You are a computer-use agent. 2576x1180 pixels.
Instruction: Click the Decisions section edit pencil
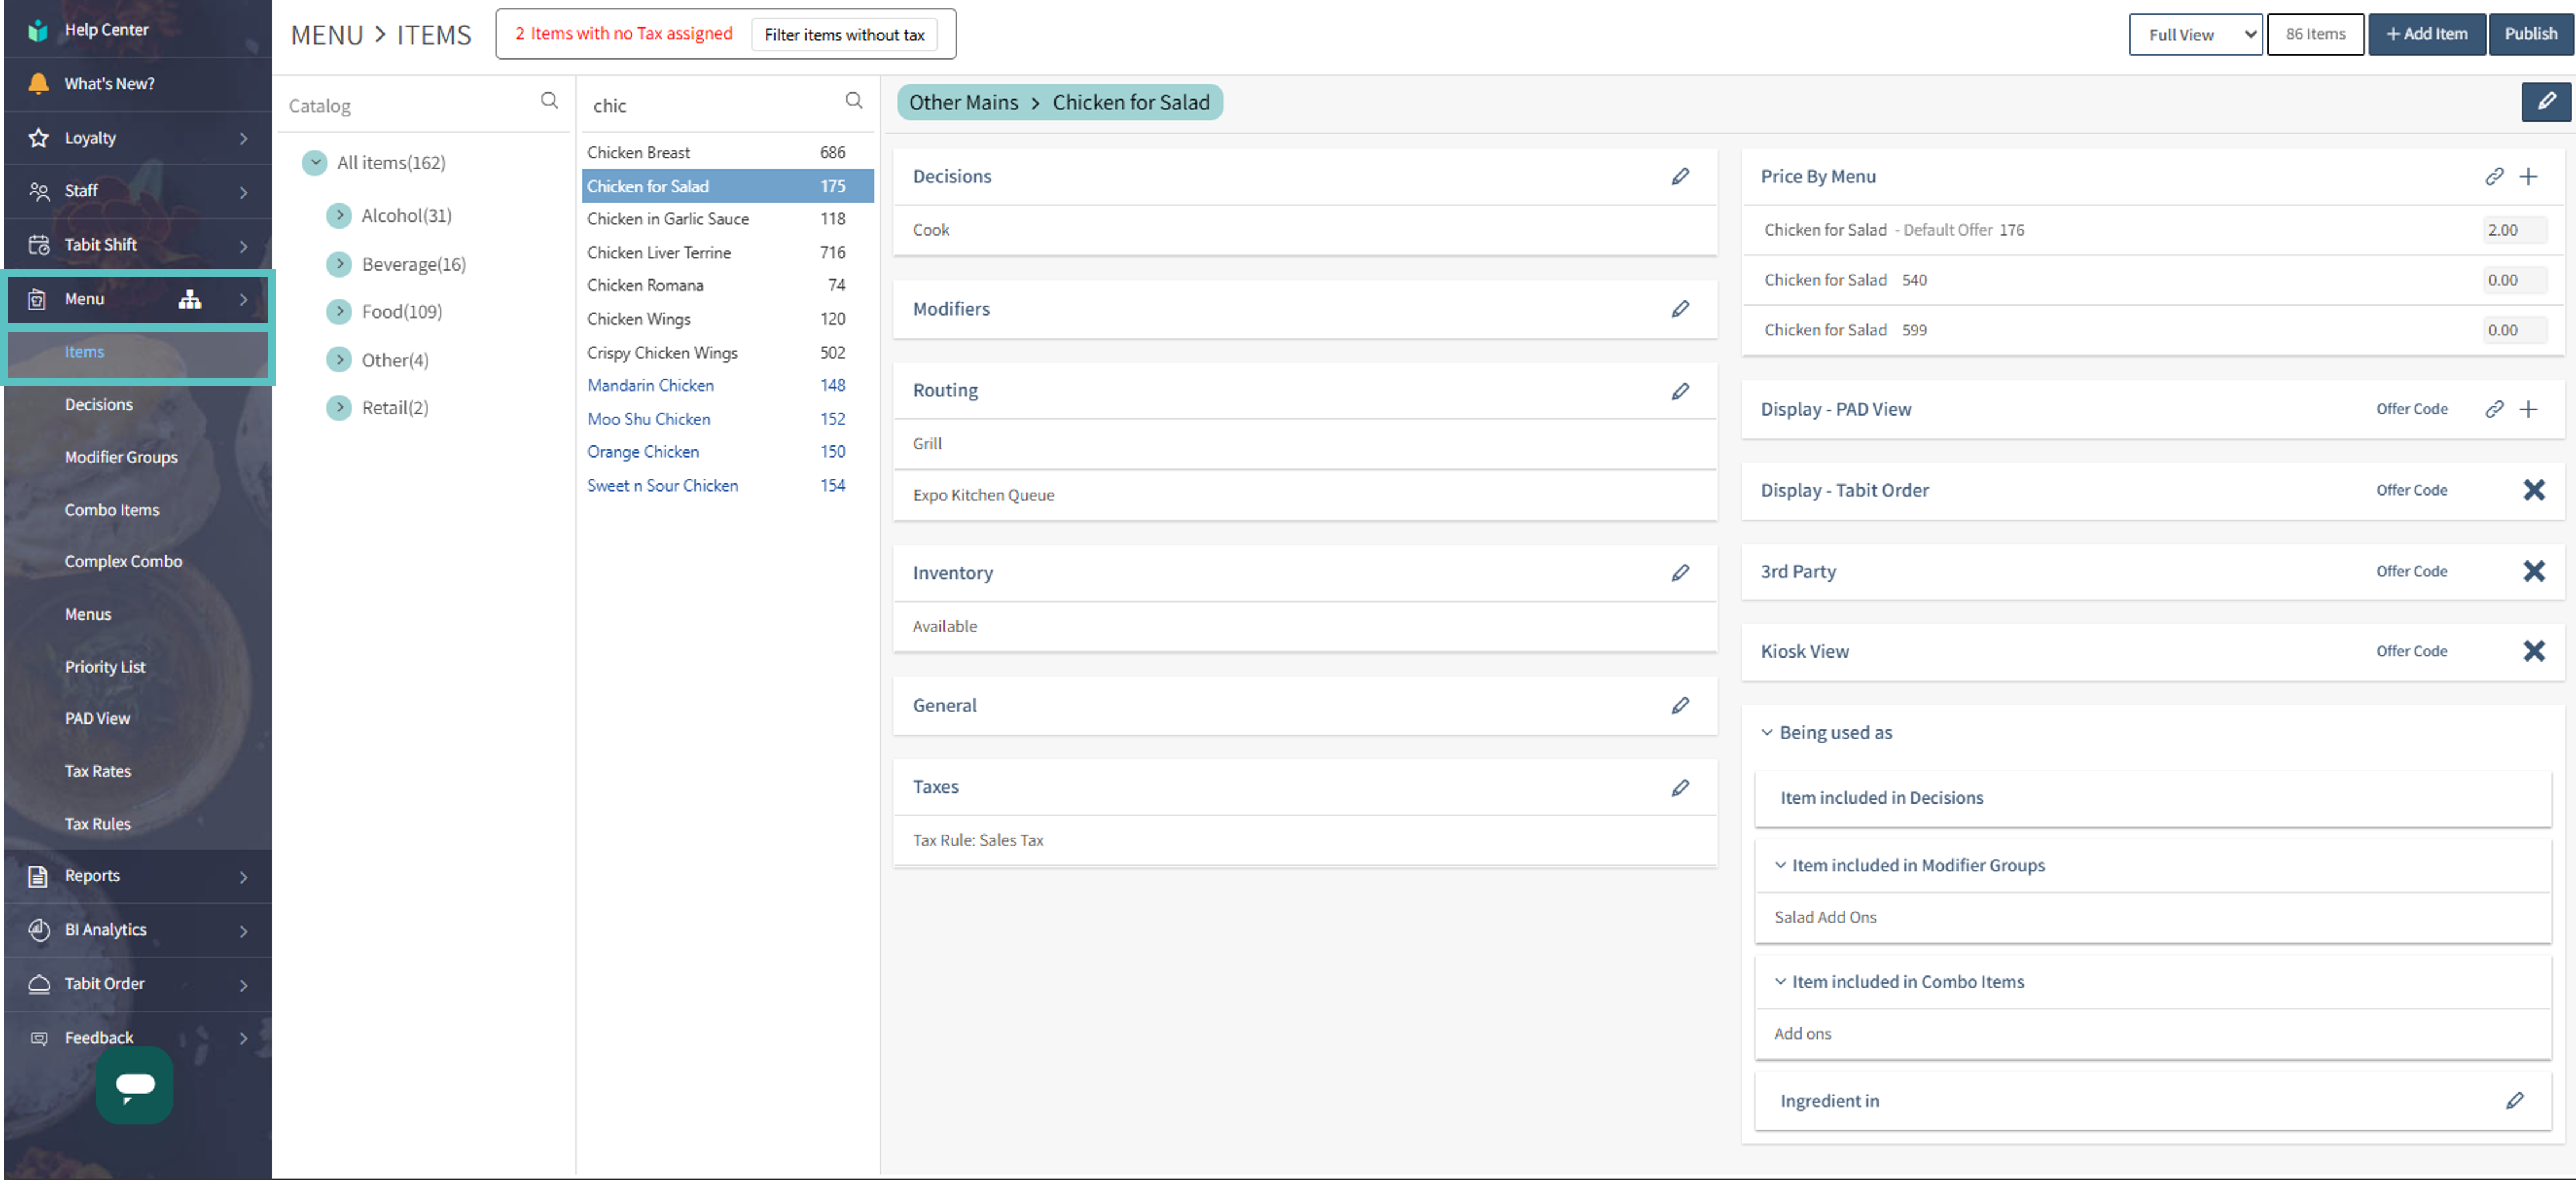[x=1680, y=176]
